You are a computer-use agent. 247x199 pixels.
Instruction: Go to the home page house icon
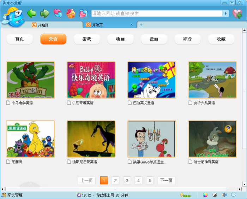click(x=71, y=13)
